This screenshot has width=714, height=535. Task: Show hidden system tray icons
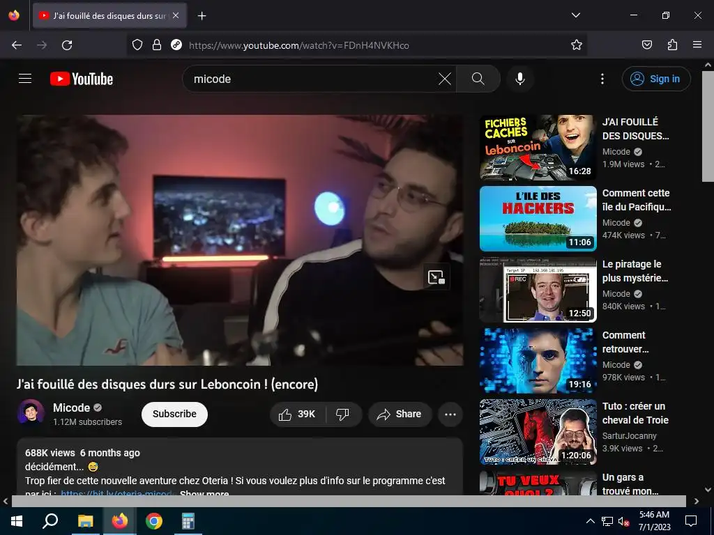[x=590, y=521]
